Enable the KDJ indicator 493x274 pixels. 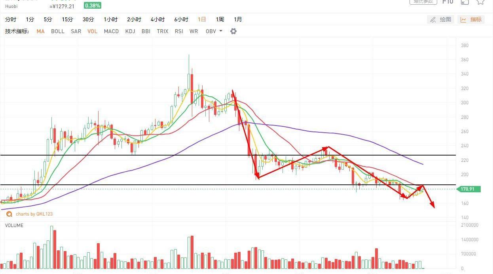(x=130, y=31)
